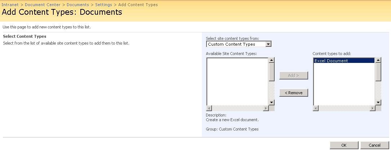Confirm with the OK button
Screen dimensions: 391x151
[x=344, y=145]
